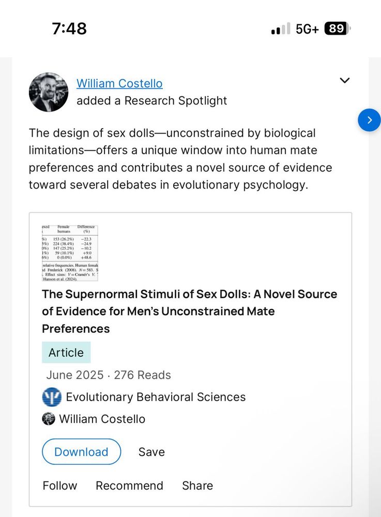Download the article

(x=81, y=452)
